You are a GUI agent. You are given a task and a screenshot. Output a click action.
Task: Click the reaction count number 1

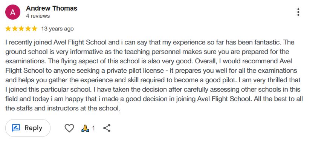(x=93, y=128)
